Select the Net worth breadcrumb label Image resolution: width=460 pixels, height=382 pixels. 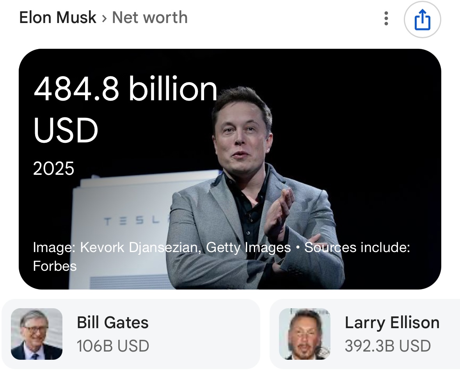coord(150,18)
